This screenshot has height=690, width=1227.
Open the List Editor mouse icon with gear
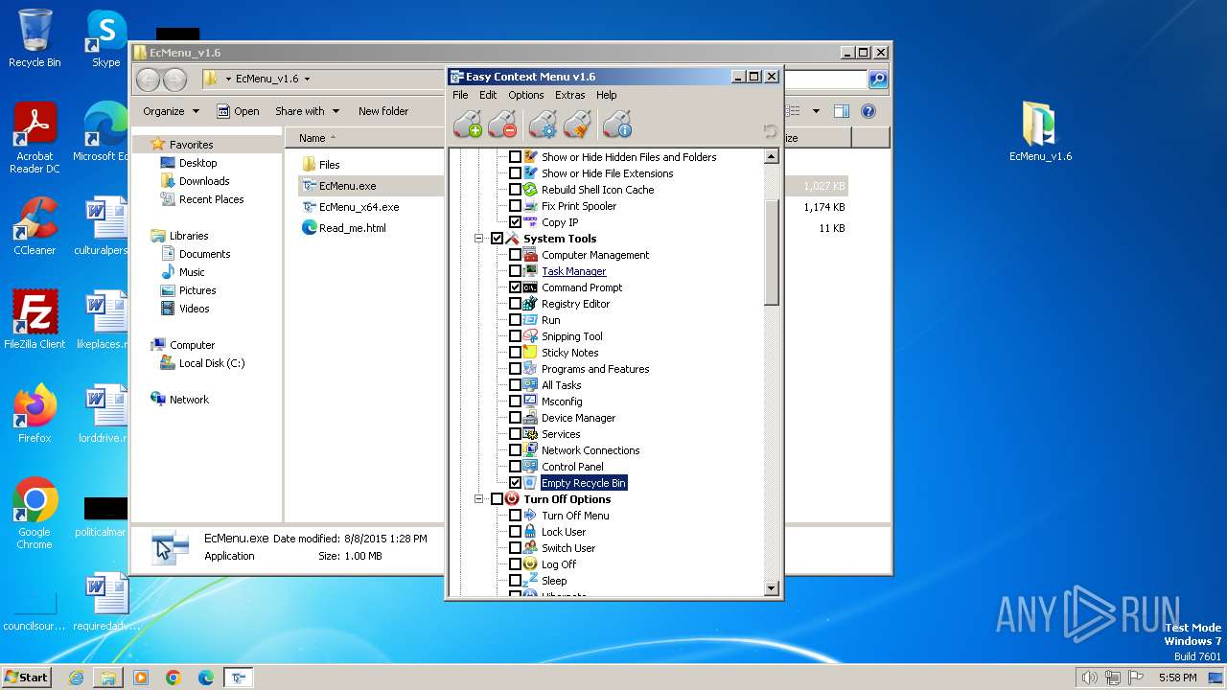coord(543,125)
